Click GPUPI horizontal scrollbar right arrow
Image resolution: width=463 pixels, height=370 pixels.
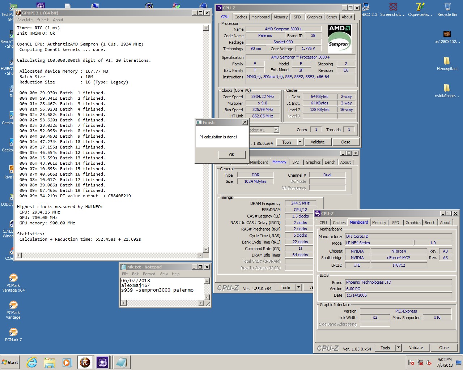coord(200,255)
